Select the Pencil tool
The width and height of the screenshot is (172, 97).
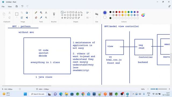coord(36,13)
